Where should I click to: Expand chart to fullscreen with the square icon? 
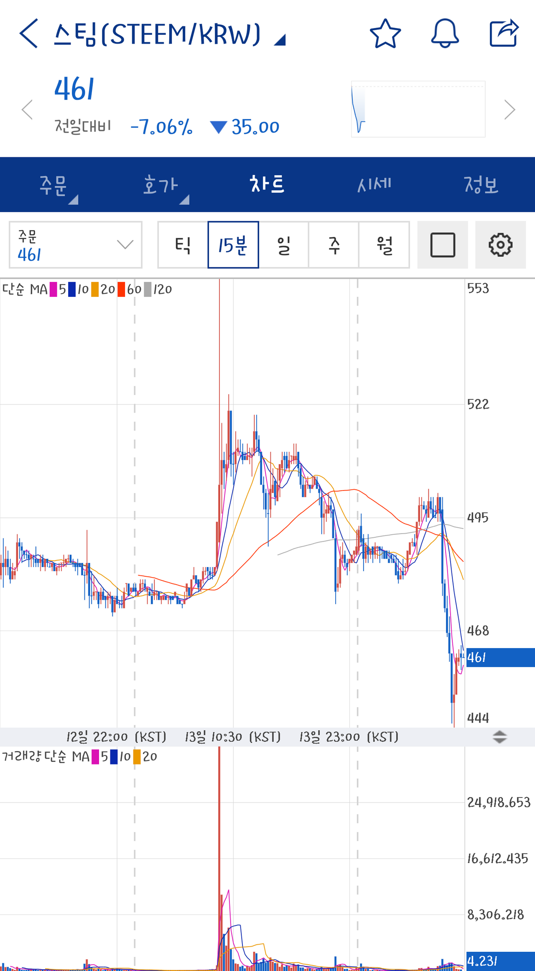(443, 245)
